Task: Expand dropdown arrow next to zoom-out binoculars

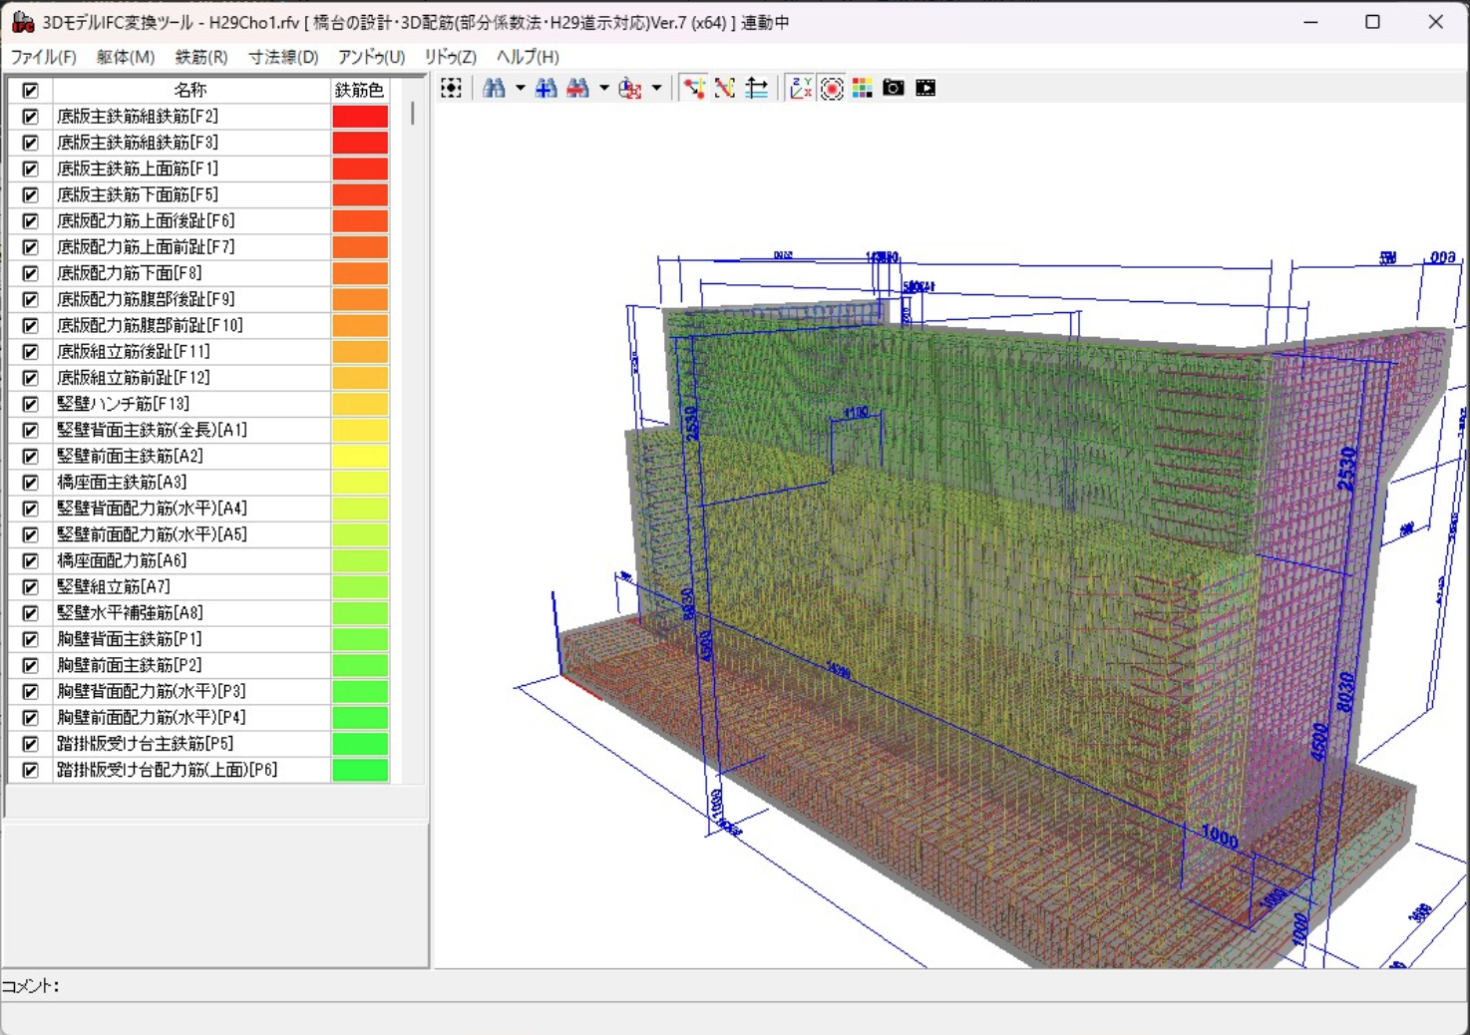Action: pos(603,89)
